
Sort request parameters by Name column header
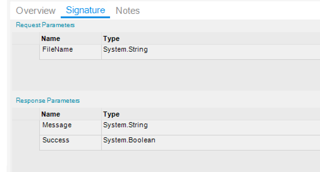tap(51, 39)
